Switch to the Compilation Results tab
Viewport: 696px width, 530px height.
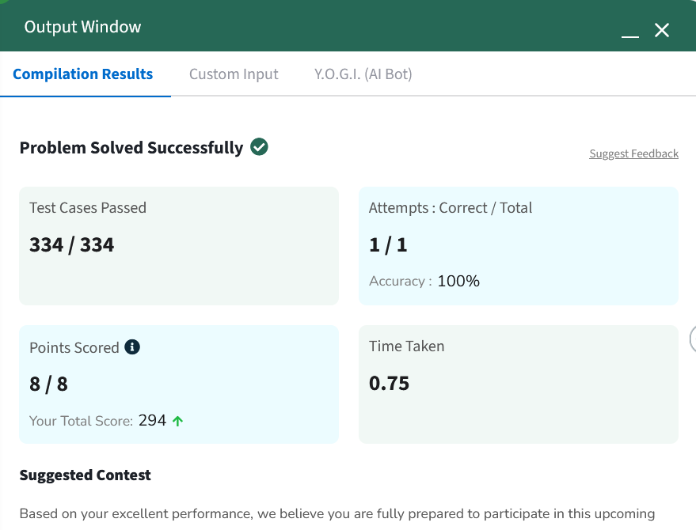82,74
